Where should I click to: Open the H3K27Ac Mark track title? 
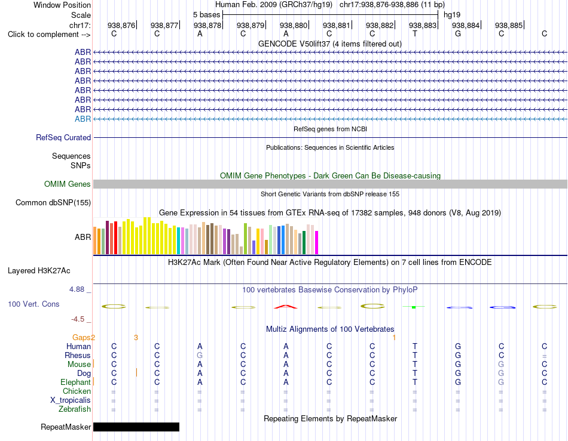(x=330, y=263)
